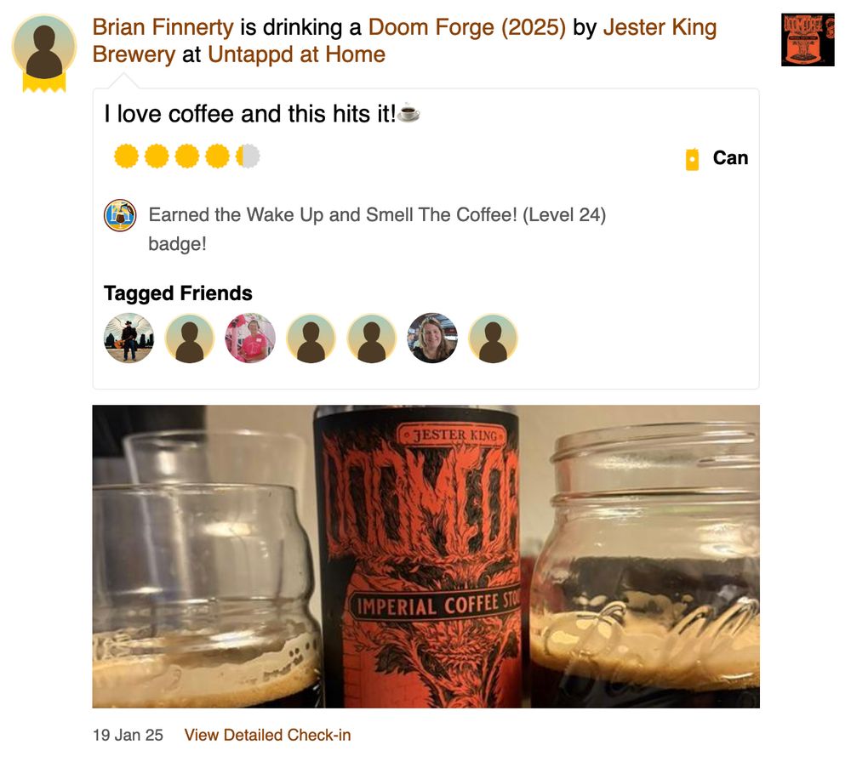Screen dimensions: 851x762
Task: Open the last tagged friend's default avatar
Action: coord(494,338)
